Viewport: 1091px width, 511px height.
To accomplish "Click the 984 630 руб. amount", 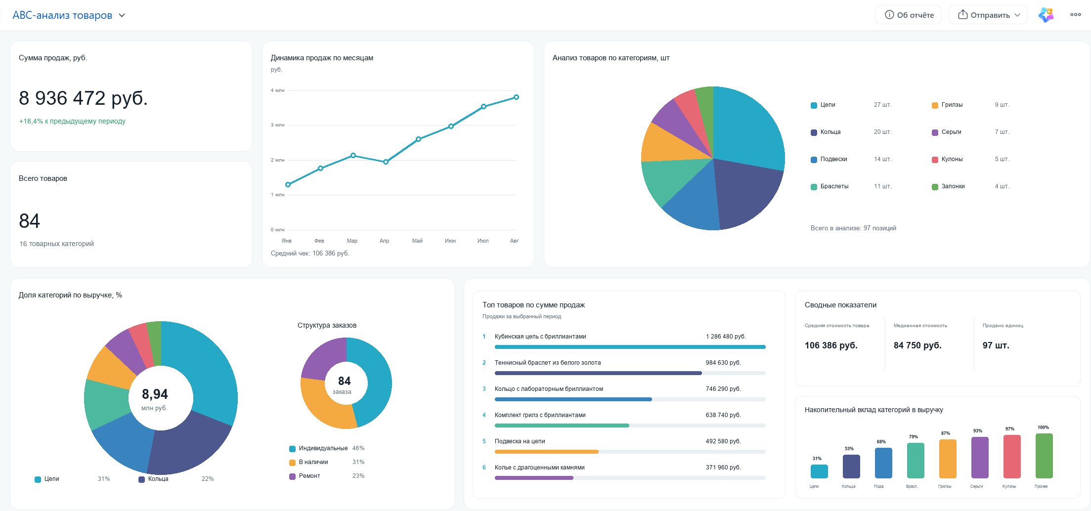I will [723, 363].
